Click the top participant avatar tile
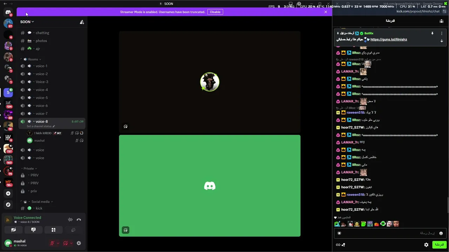 [210, 82]
